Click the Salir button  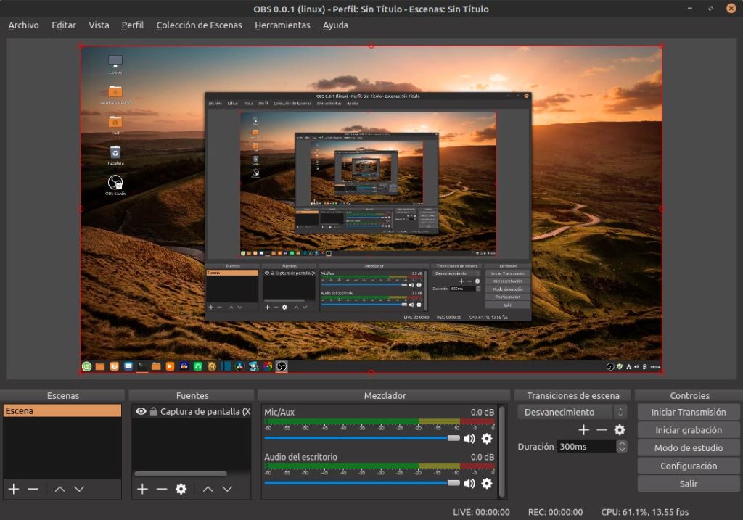689,484
